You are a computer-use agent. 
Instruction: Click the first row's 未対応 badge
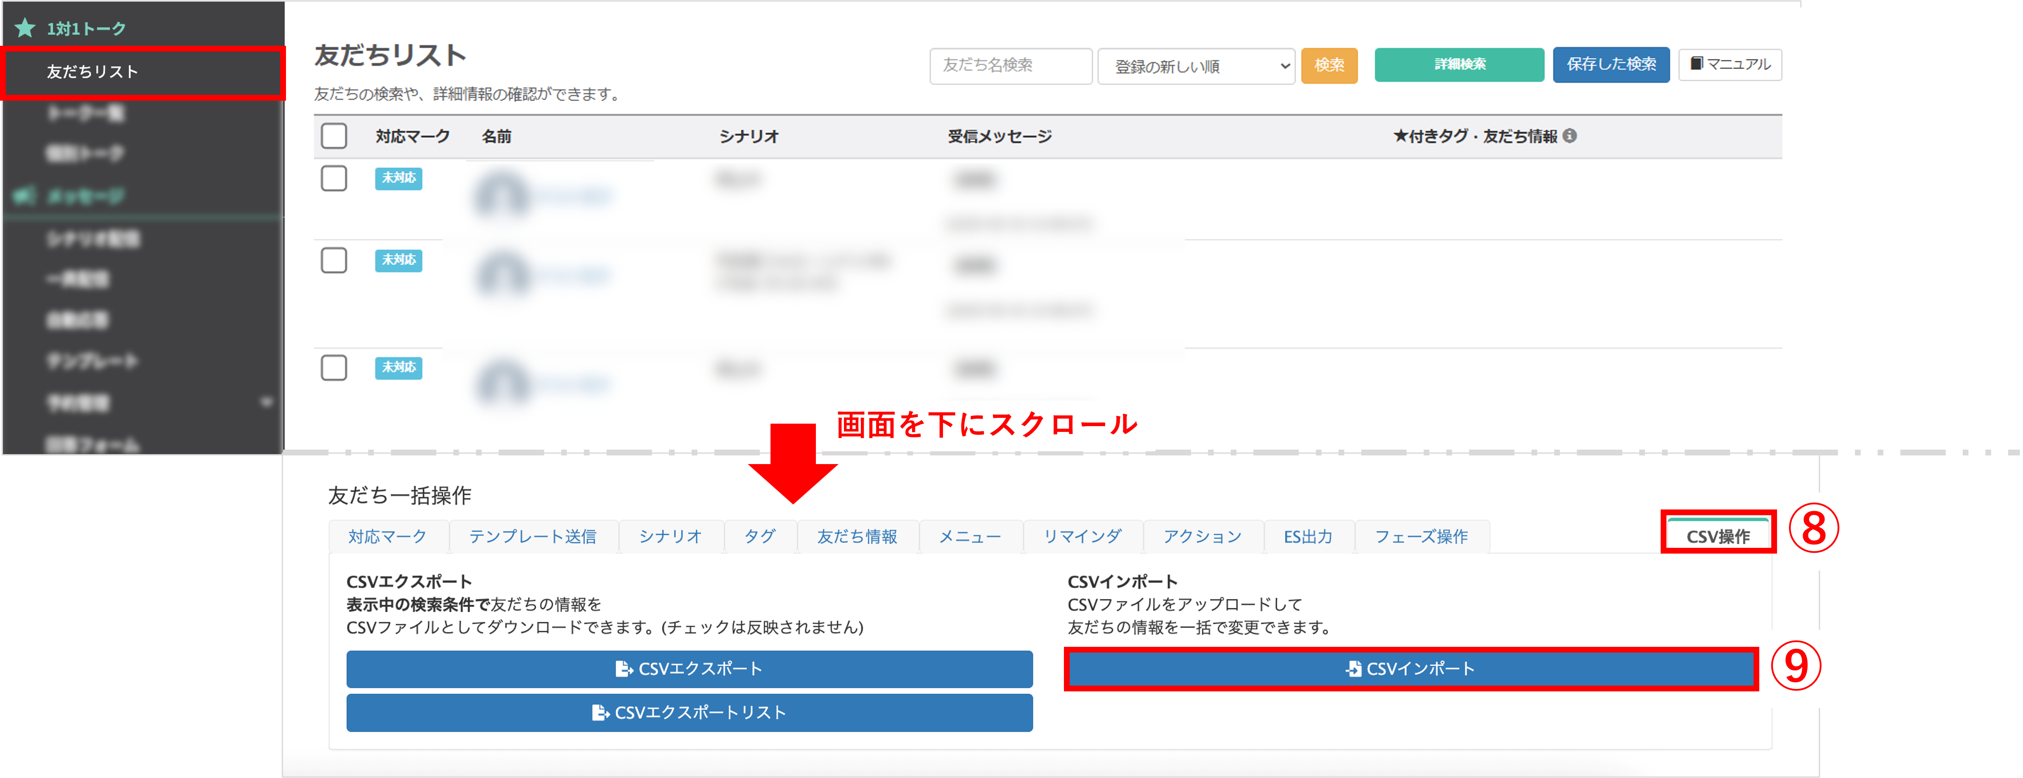pyautogui.click(x=398, y=178)
